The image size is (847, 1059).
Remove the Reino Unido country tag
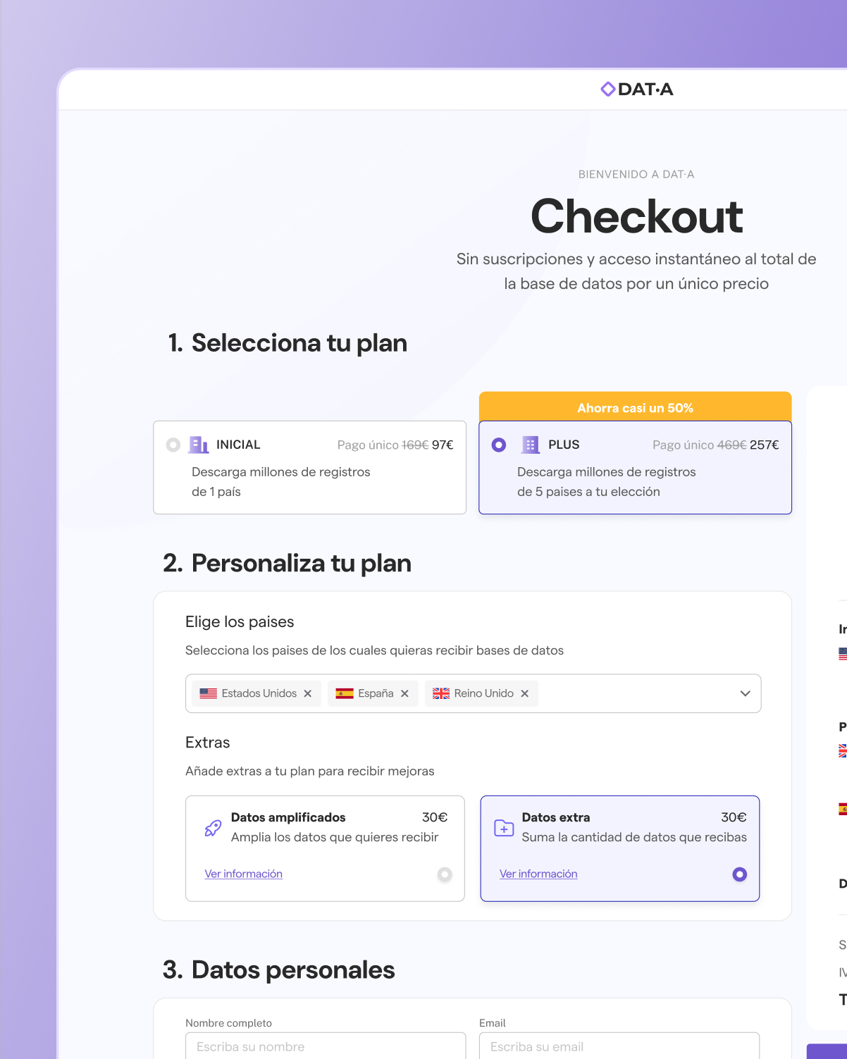pyautogui.click(x=524, y=693)
